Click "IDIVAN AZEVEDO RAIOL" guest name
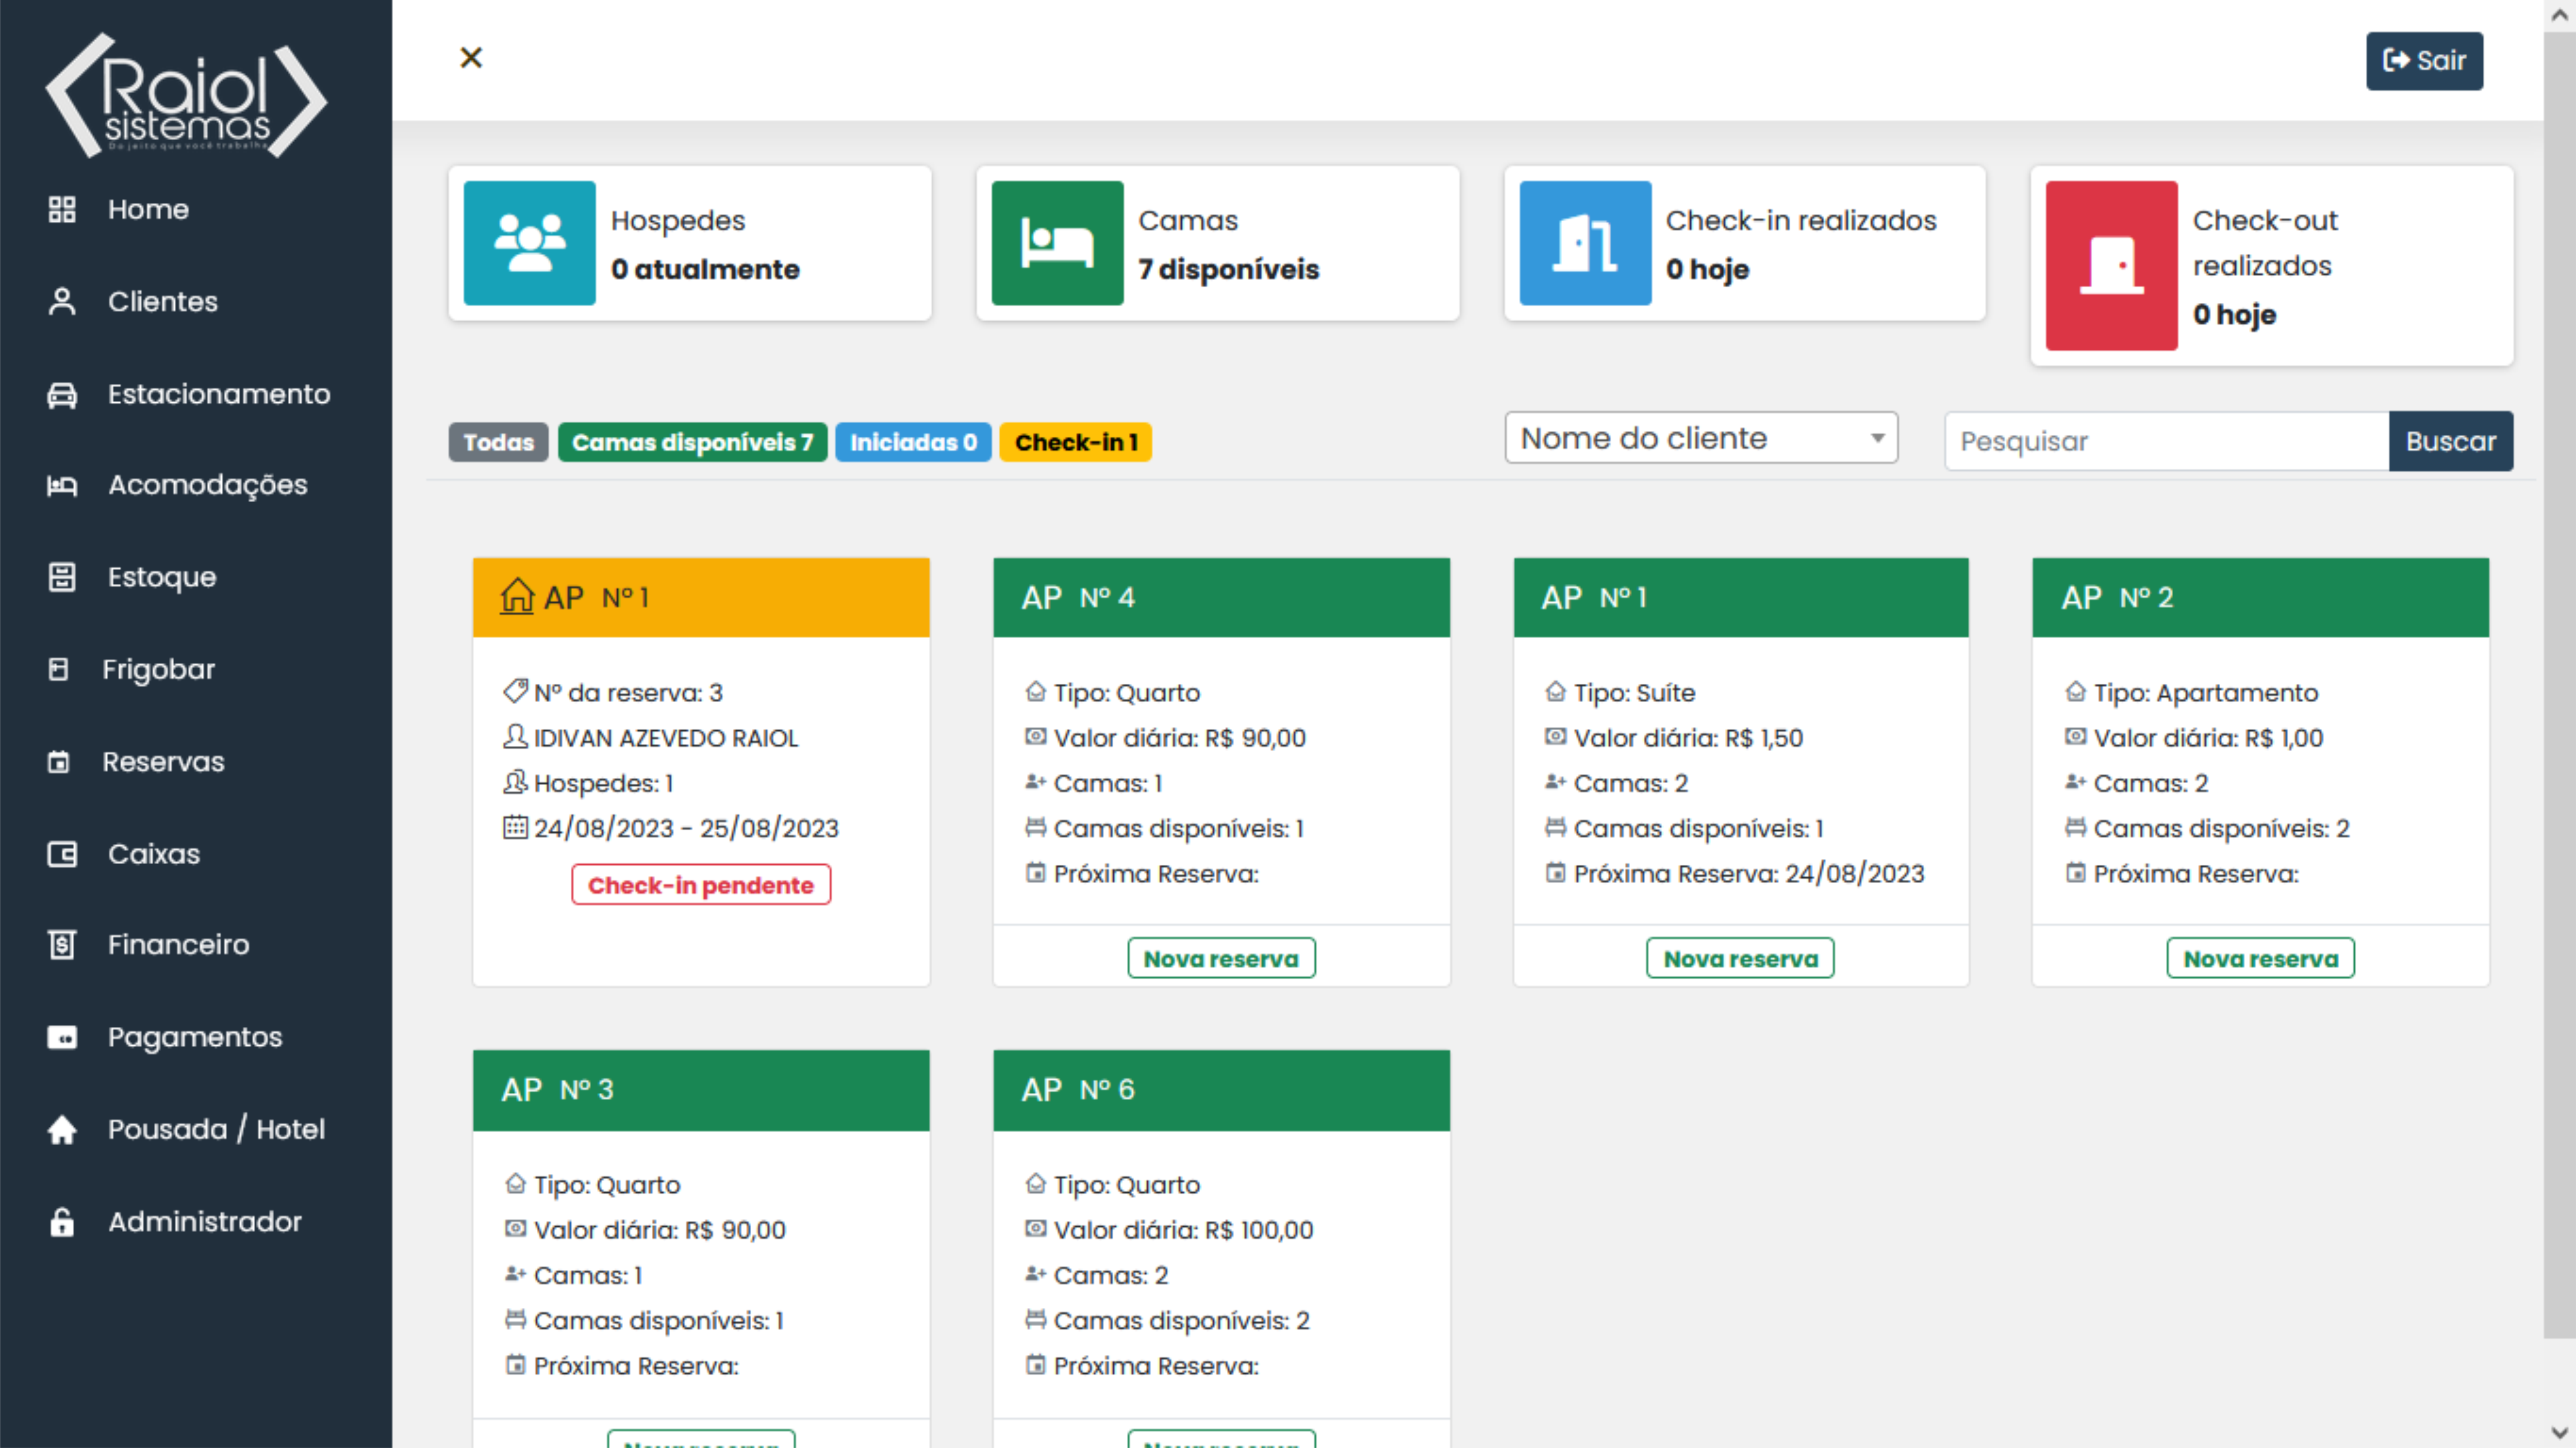The height and width of the screenshot is (1448, 2576). 666,738
